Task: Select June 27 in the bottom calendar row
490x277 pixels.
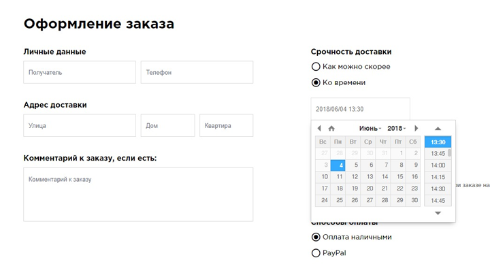Action: [x=367, y=200]
